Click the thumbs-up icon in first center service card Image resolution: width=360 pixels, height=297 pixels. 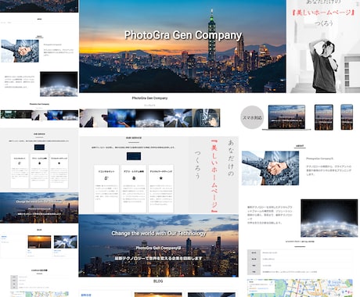pyautogui.click(x=106, y=178)
